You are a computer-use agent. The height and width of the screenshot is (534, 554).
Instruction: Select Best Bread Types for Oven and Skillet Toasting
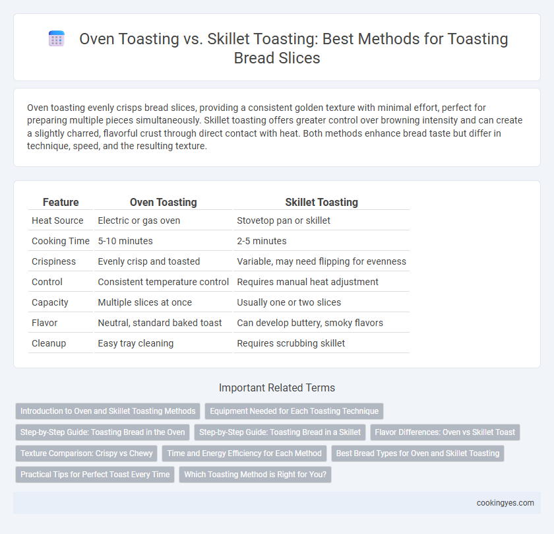coord(417,453)
